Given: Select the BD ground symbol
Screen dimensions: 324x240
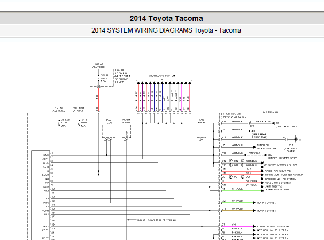Looking at the screenshot, I should (x=250, y=131).
